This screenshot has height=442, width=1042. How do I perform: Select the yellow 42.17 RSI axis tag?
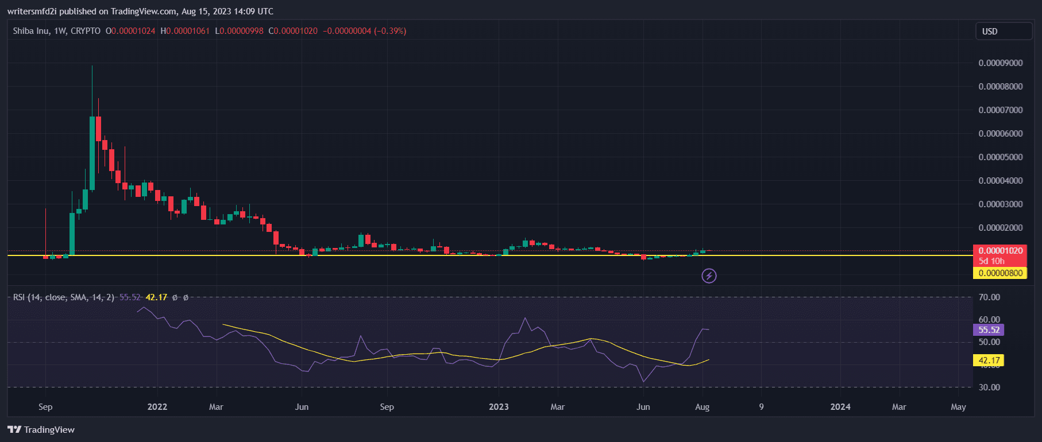click(989, 360)
